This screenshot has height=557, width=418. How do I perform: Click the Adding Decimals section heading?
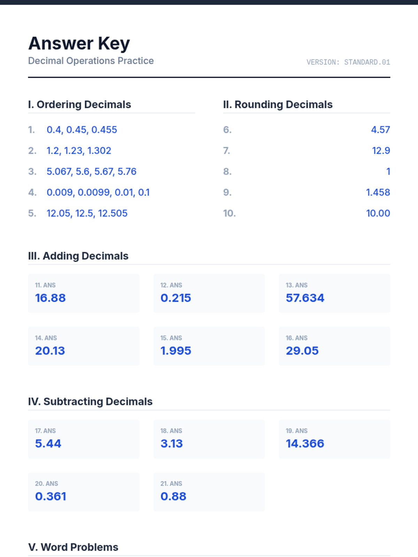pos(78,256)
